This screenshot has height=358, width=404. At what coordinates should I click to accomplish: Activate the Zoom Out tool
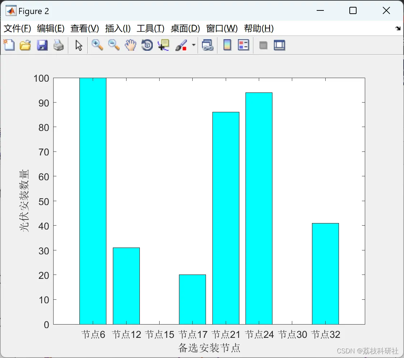(x=114, y=45)
